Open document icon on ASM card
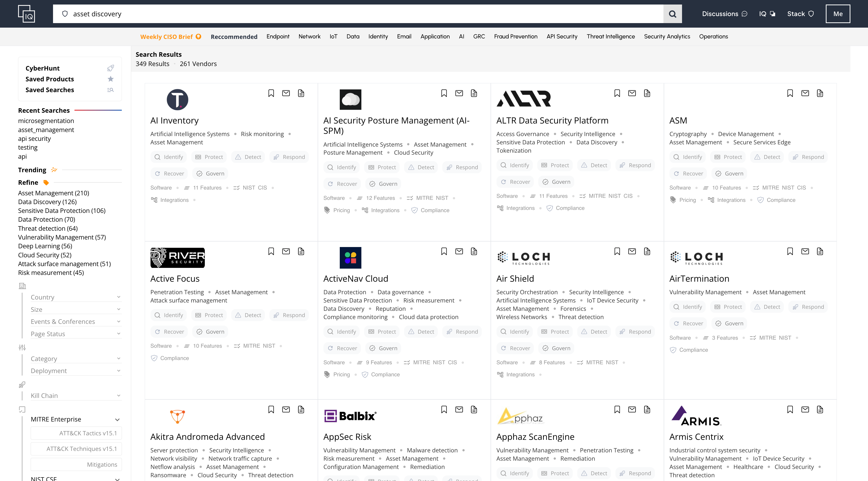The height and width of the screenshot is (481, 868). point(820,93)
